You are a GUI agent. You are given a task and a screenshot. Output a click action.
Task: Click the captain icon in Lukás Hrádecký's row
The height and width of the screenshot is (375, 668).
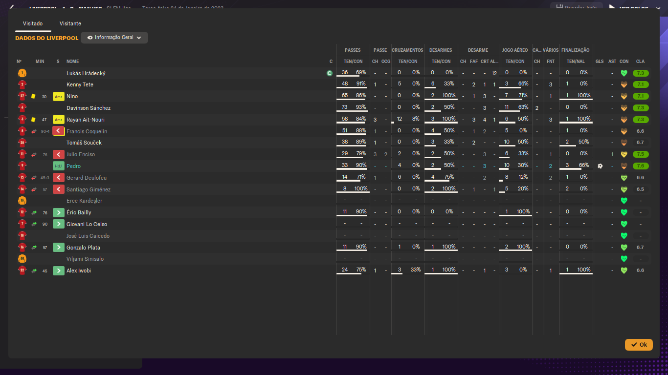tap(330, 73)
